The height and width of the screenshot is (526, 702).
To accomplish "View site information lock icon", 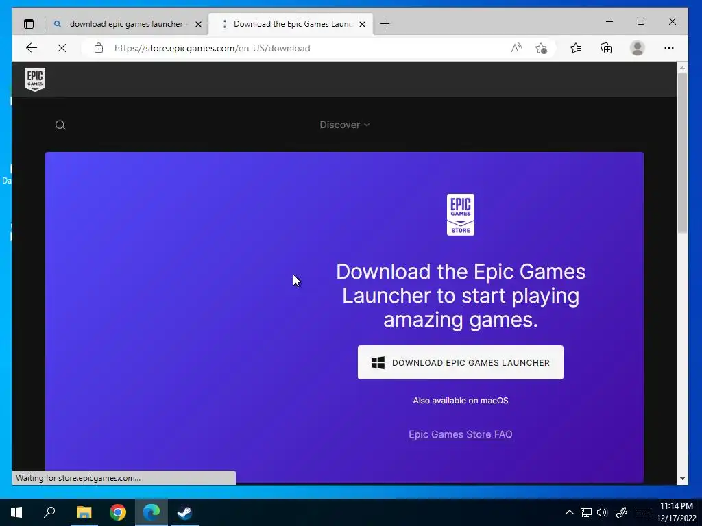I will 99,48.
